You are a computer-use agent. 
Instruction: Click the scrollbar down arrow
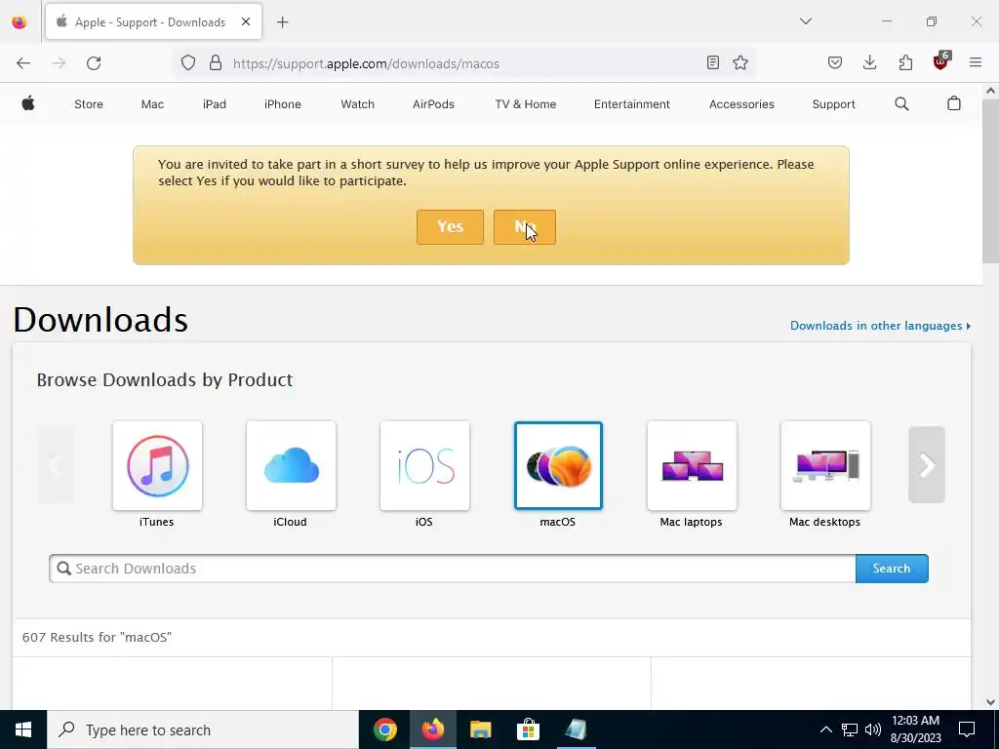point(990,702)
